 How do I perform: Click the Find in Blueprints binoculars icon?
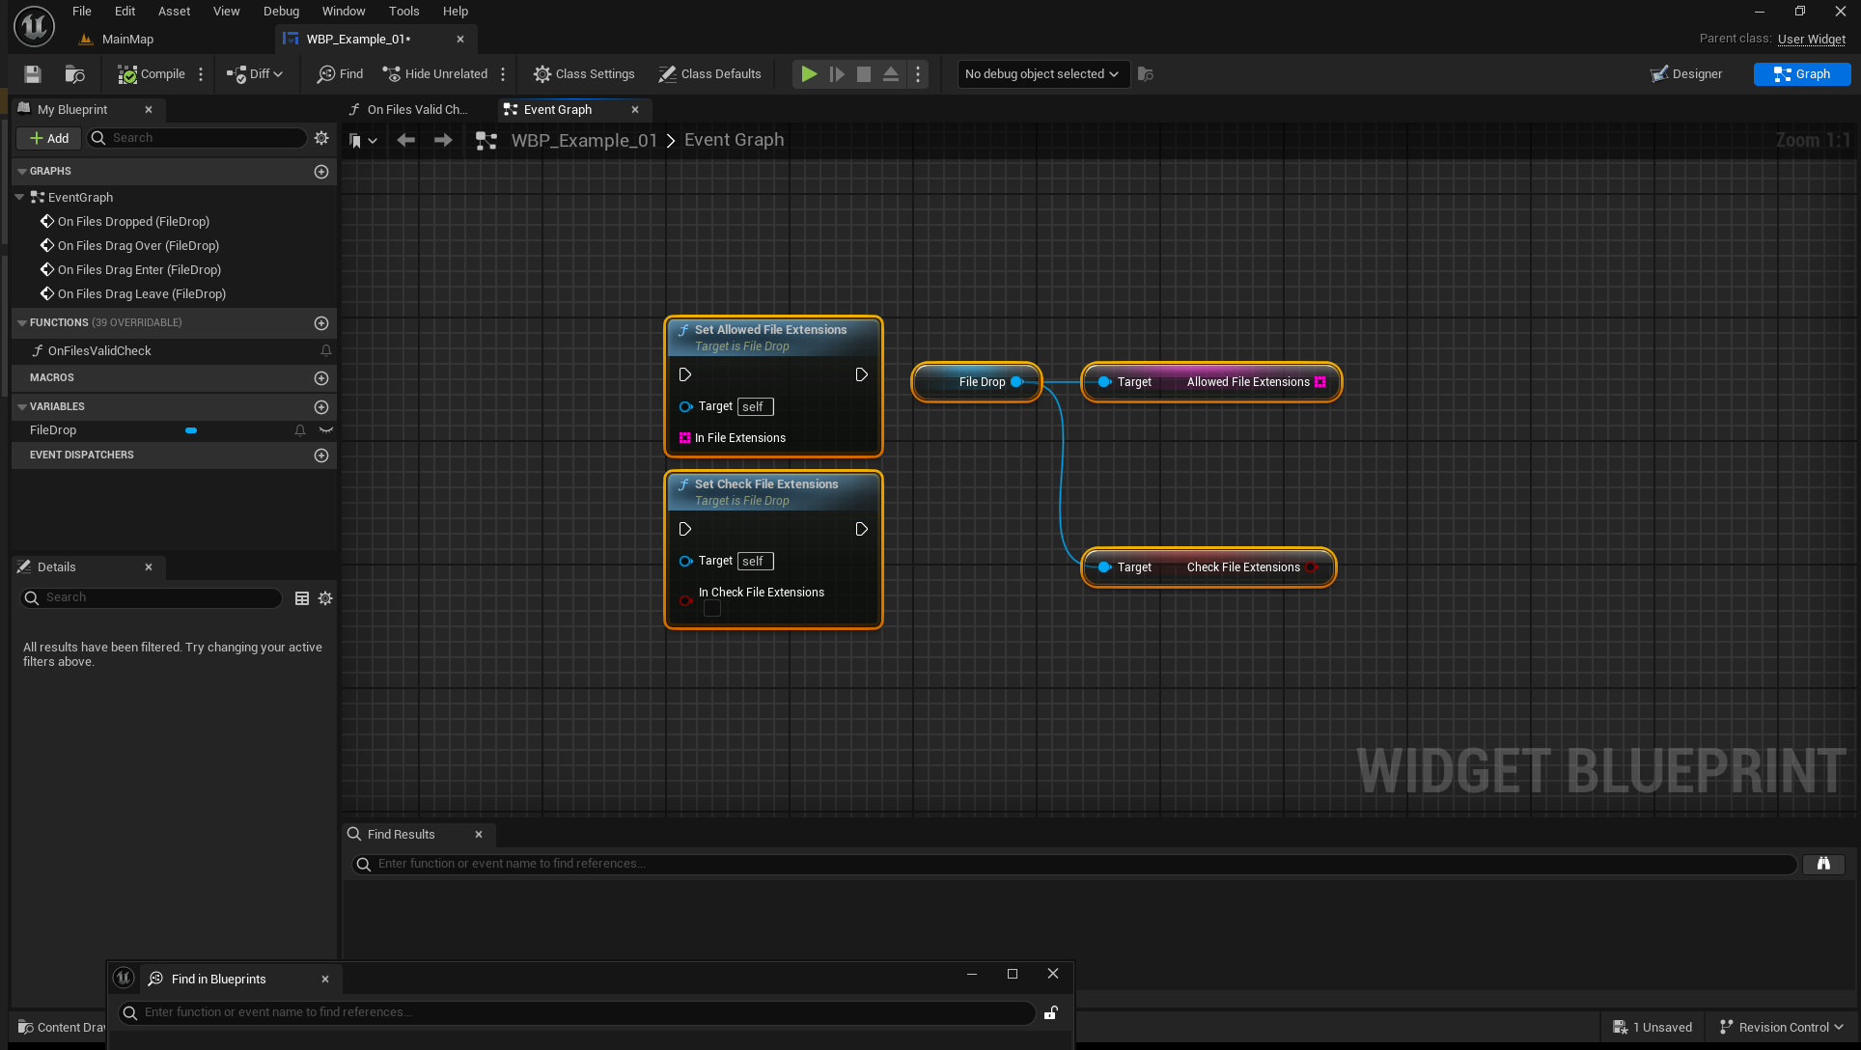(x=1822, y=864)
